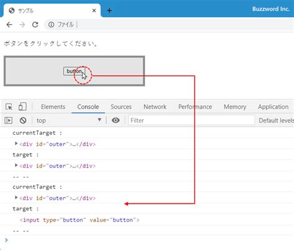The height and width of the screenshot is (250, 294).
Task: Switch to the Elements tab
Action: 53,107
